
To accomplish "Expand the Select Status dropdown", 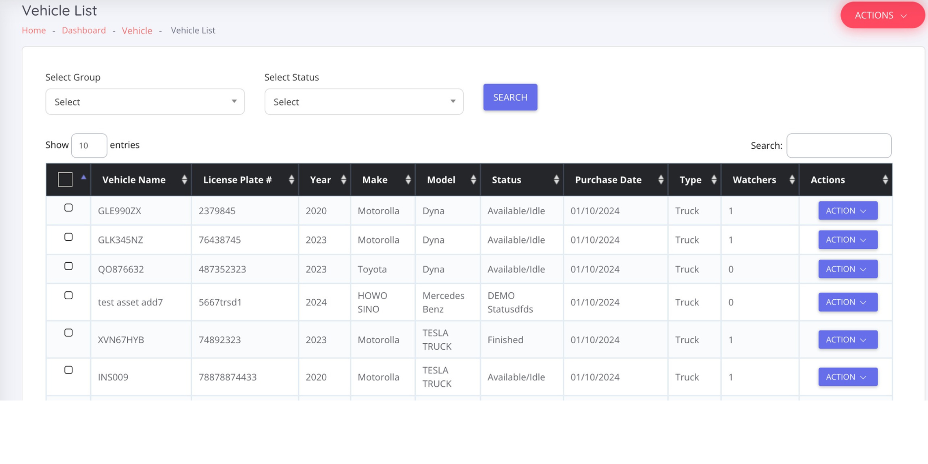I will click(364, 102).
